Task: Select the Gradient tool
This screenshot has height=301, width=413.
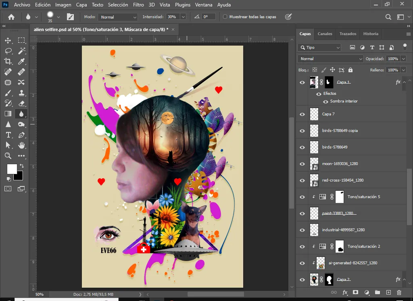Action: (8, 114)
